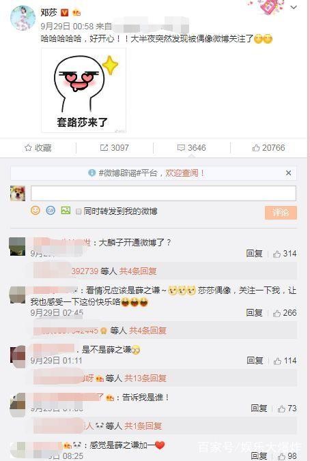Expand 共1条回复 reply thread
This screenshot has height=461, width=310.
coord(143,426)
